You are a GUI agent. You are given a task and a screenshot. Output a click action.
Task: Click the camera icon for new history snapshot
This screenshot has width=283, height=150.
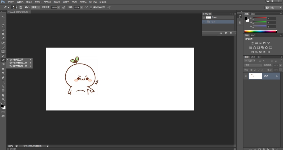pos(226,33)
